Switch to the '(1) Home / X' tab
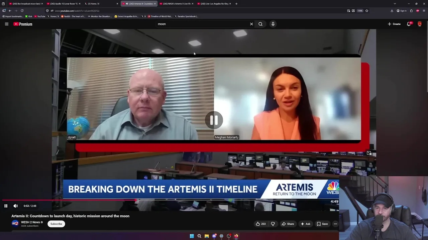Viewport: 428px width, 240px height. 100,4
